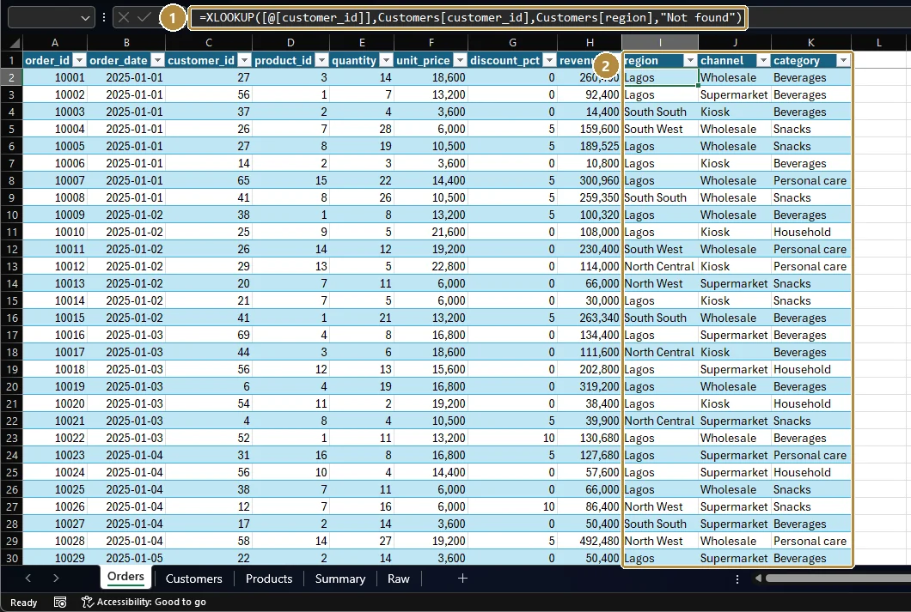Click unit price cell 21,600
Screen dimensions: 911x612
click(x=431, y=232)
